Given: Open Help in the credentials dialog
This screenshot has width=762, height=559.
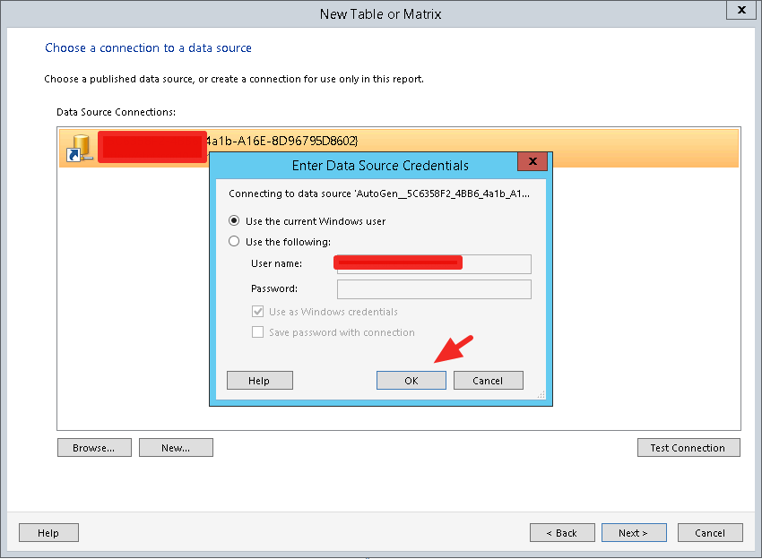Looking at the screenshot, I should (x=259, y=381).
